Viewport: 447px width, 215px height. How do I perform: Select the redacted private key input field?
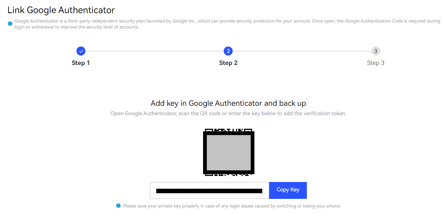[x=209, y=191]
